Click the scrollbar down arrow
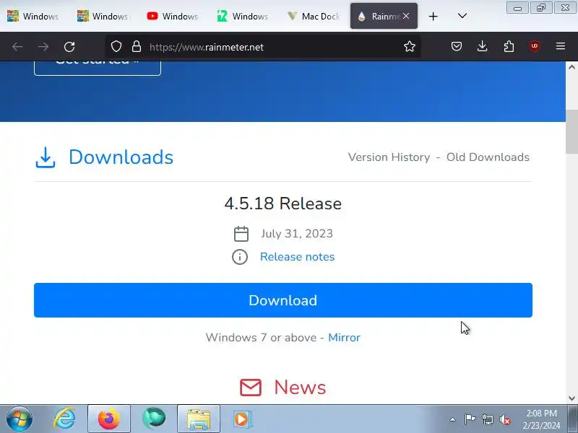Image resolution: width=578 pixels, height=433 pixels. [571, 398]
